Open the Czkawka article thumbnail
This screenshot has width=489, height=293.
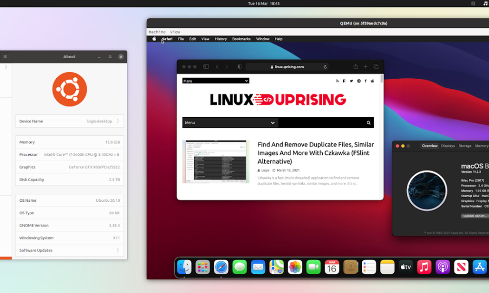pos(216,162)
